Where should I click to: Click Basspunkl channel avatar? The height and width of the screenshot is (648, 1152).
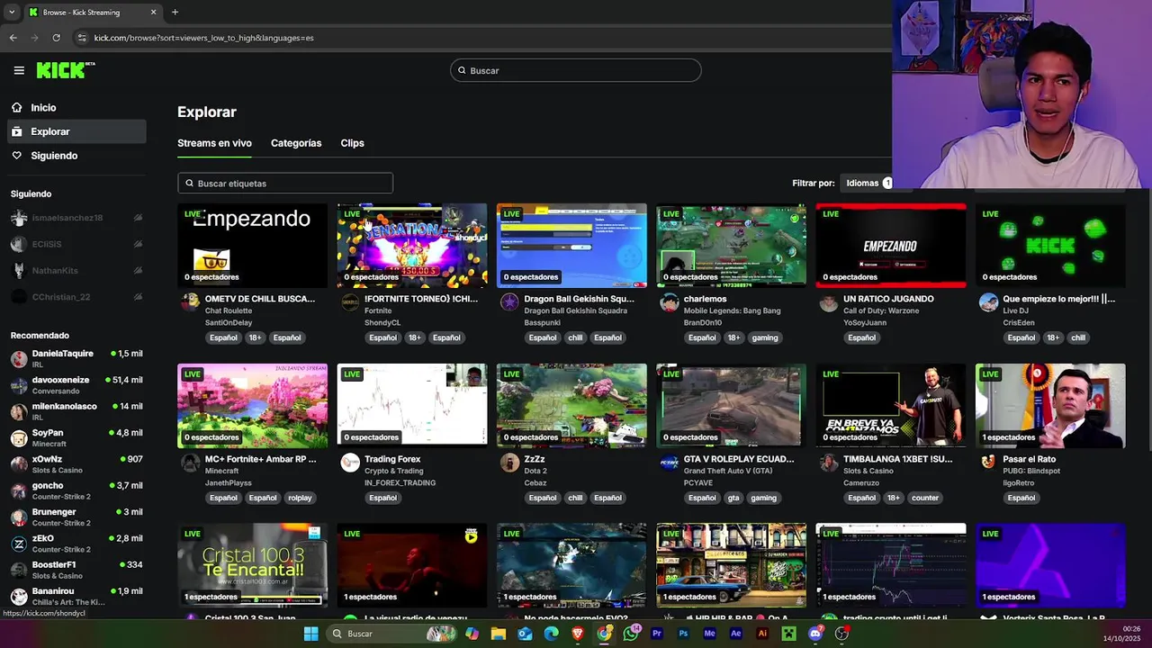509,302
